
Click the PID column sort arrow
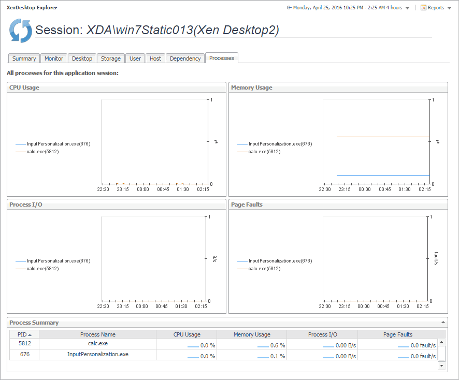[x=30, y=334]
